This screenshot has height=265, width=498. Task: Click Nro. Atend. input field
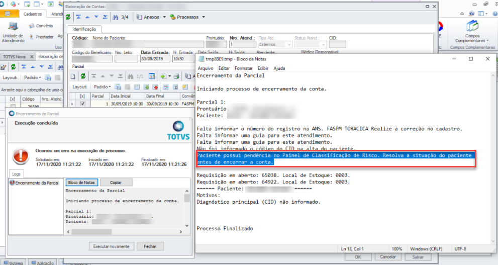click(x=243, y=44)
